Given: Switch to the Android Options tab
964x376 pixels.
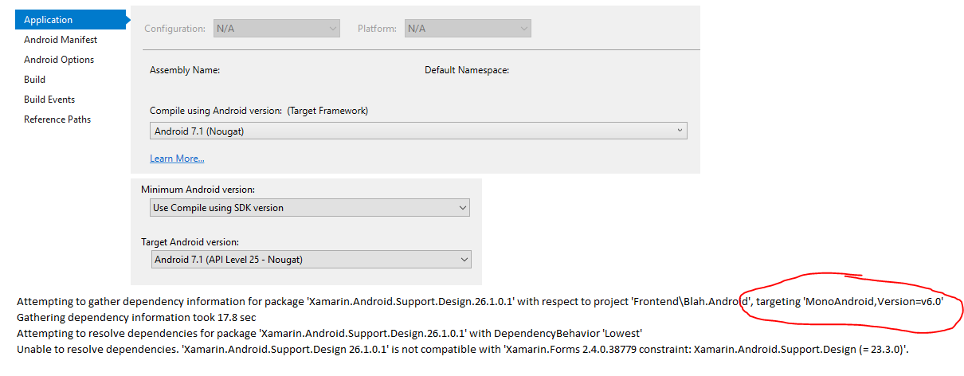Looking at the screenshot, I should pyautogui.click(x=59, y=60).
